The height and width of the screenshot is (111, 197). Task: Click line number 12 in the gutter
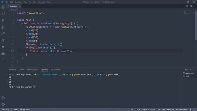[x=12, y=51]
